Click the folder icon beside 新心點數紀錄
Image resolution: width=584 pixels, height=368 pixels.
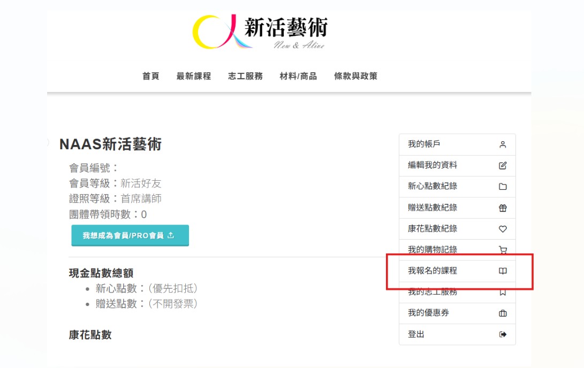point(503,187)
